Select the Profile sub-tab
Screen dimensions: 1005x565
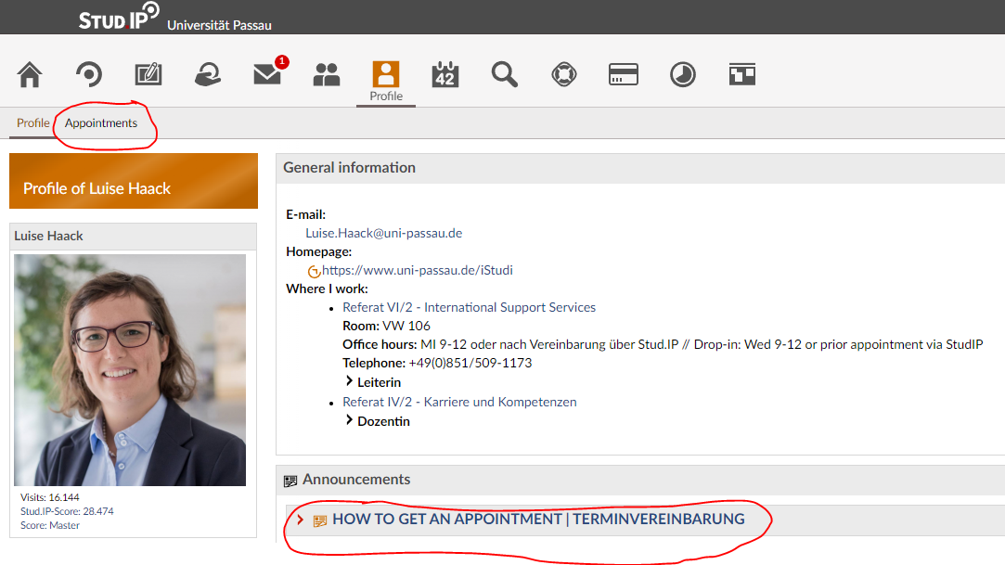click(32, 123)
